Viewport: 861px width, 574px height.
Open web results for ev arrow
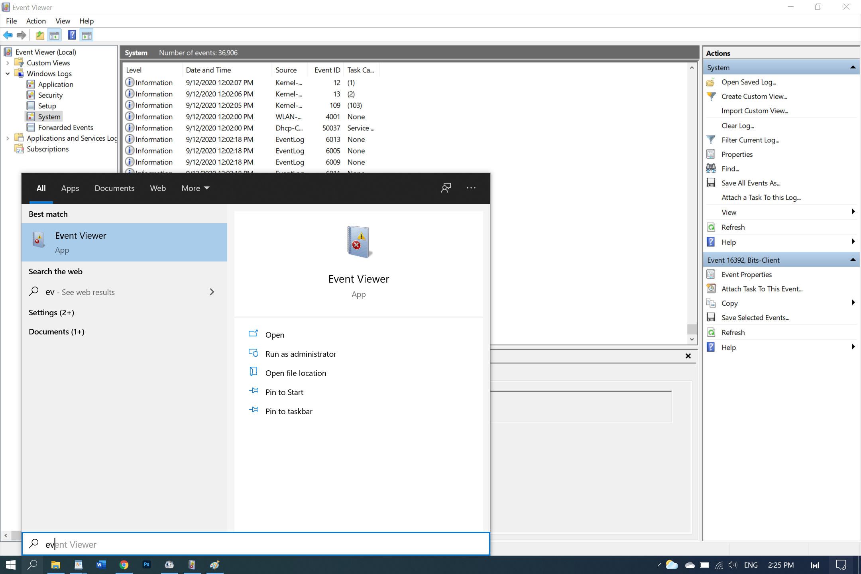pyautogui.click(x=212, y=292)
